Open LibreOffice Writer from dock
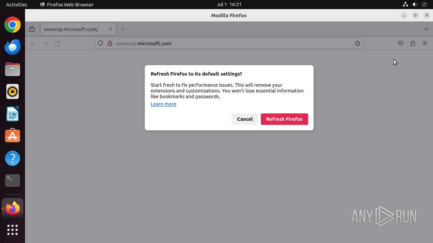The height and width of the screenshot is (243, 433). point(13,114)
